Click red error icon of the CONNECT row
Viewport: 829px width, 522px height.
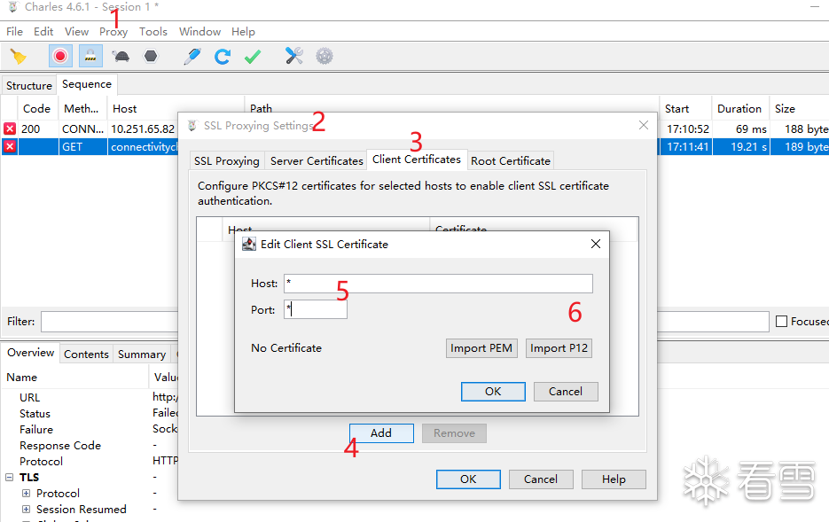click(x=10, y=129)
